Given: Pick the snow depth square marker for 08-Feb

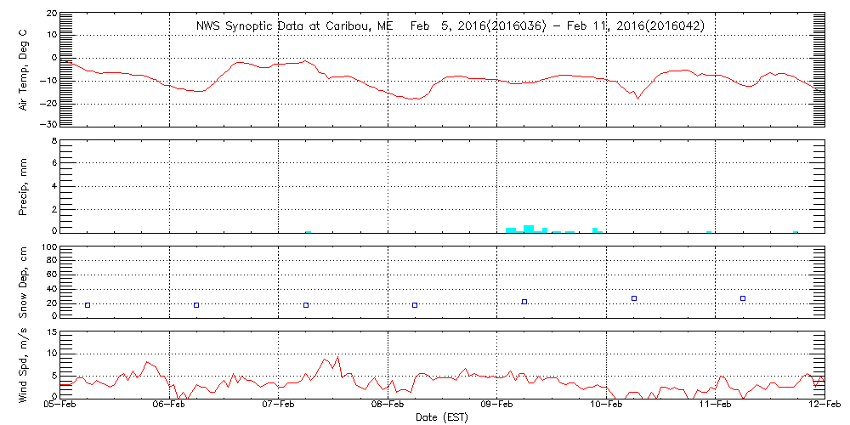Looking at the screenshot, I should pyautogui.click(x=415, y=305).
